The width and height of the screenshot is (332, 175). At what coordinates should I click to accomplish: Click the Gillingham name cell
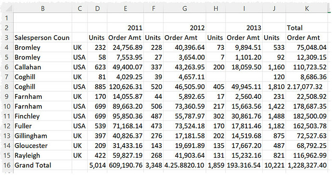[42, 135]
